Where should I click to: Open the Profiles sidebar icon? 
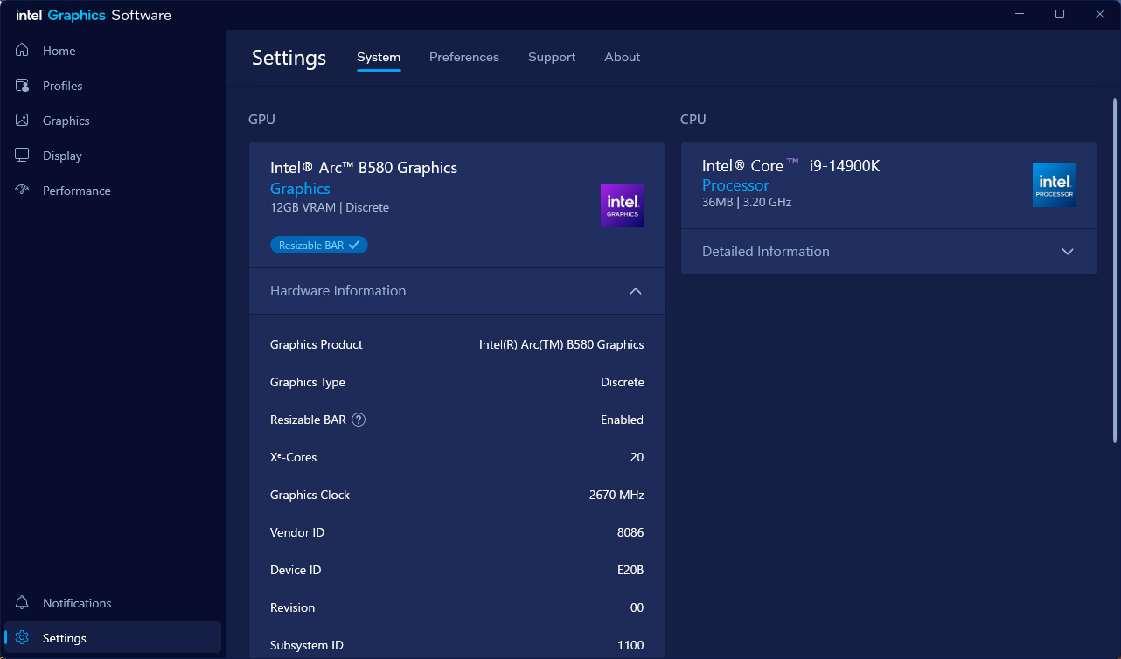coord(23,86)
